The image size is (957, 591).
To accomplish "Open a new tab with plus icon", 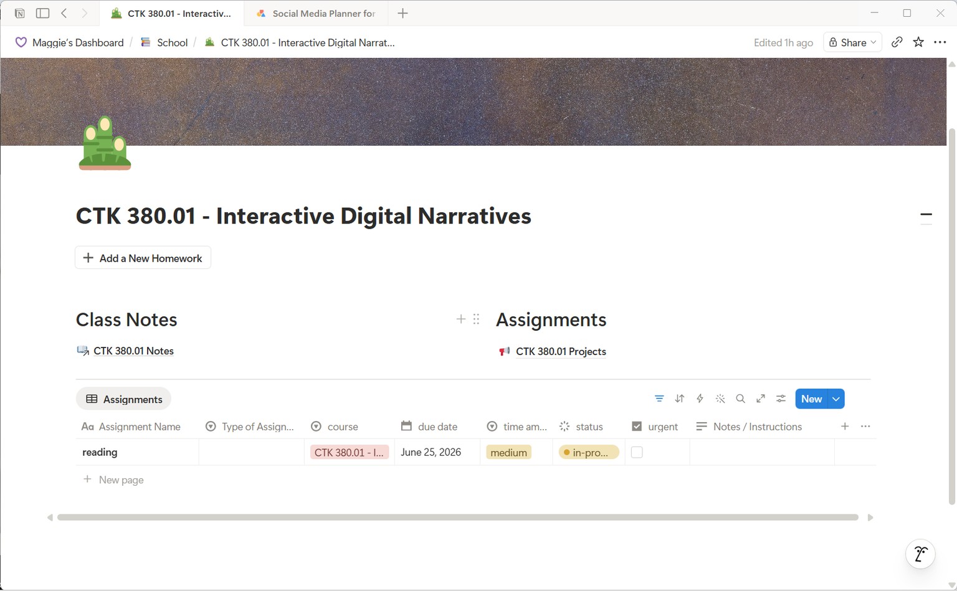I will coord(403,13).
